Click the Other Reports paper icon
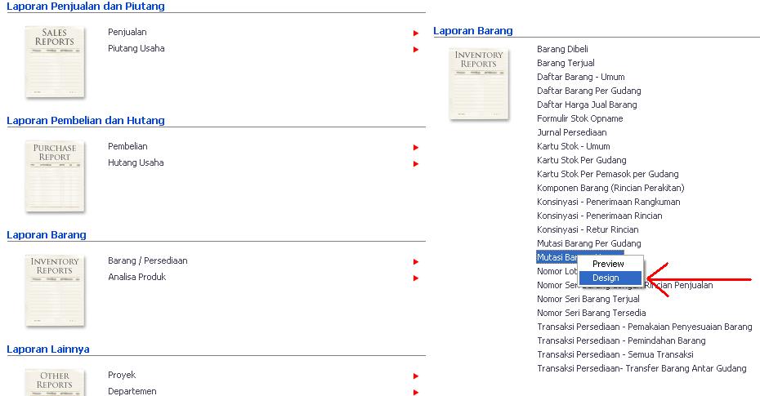 click(x=55, y=382)
